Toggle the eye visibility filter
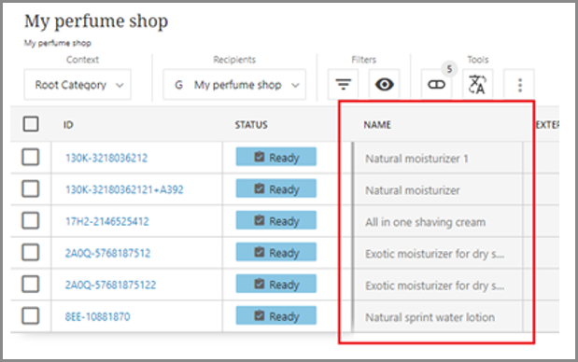Viewport: 578px width, 362px height. 385,85
